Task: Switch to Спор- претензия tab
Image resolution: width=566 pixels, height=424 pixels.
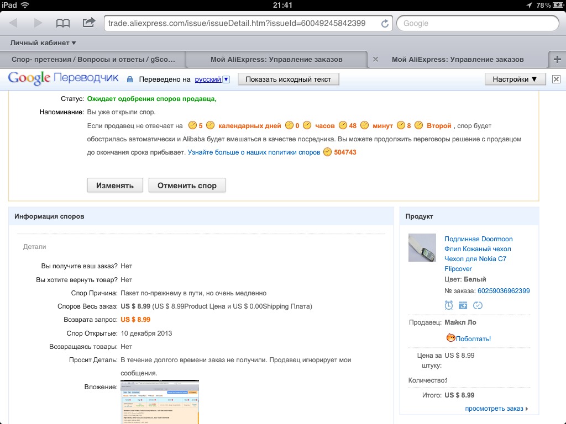Action: [93, 60]
